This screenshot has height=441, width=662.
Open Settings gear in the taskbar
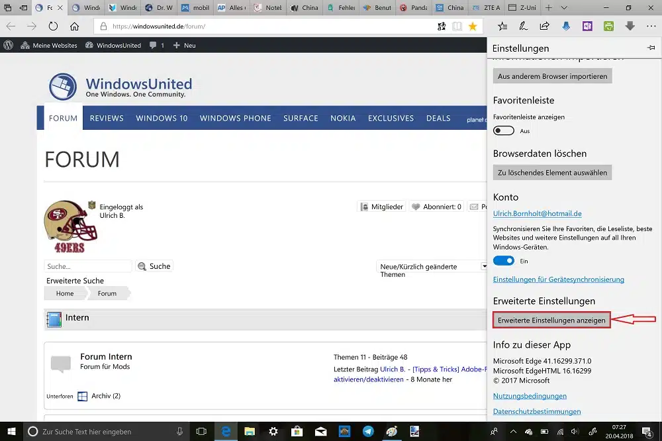(x=273, y=431)
